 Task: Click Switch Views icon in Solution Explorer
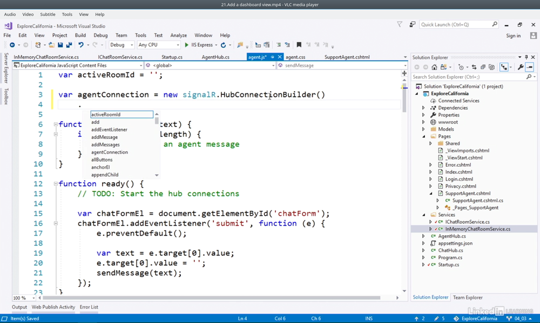tap(443, 67)
